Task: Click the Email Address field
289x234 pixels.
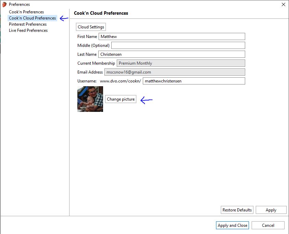Action: [175, 72]
